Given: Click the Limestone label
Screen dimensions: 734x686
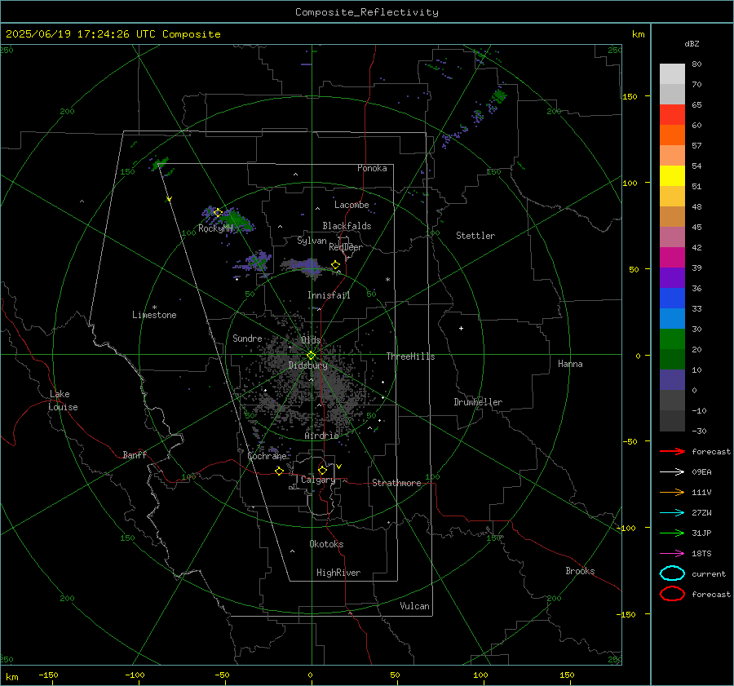Looking at the screenshot, I should click(154, 315).
